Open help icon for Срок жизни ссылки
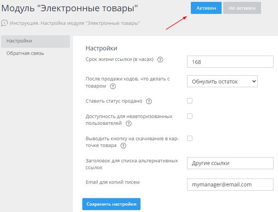Screen dimensions: 278x212 (x=160, y=60)
